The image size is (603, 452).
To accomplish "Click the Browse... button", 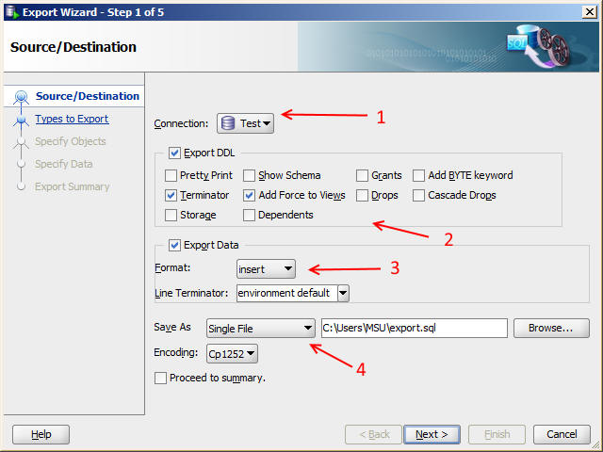I will point(551,328).
